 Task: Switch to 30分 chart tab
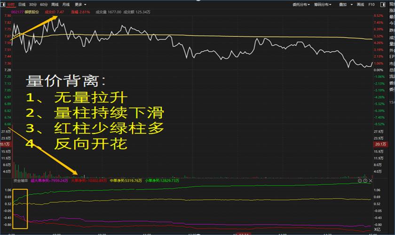[33, 5]
